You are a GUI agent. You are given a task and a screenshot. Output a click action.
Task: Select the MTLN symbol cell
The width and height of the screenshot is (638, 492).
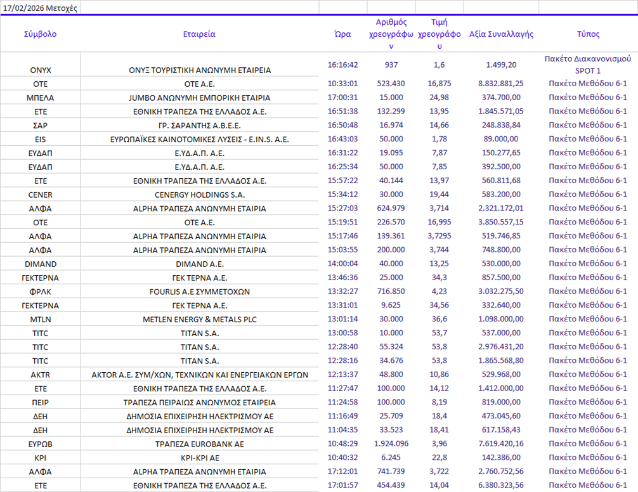(41, 319)
